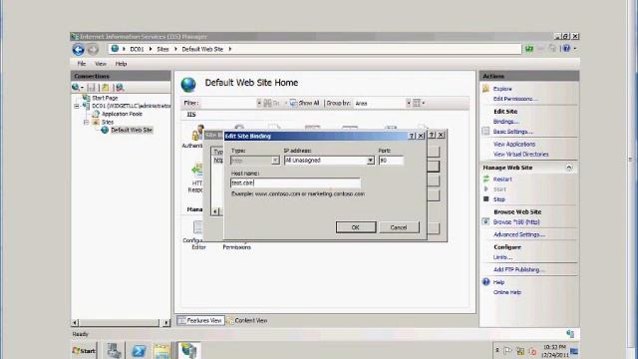Click the green Restart arrows icon
This screenshot has width=638, height=359.
[485, 179]
